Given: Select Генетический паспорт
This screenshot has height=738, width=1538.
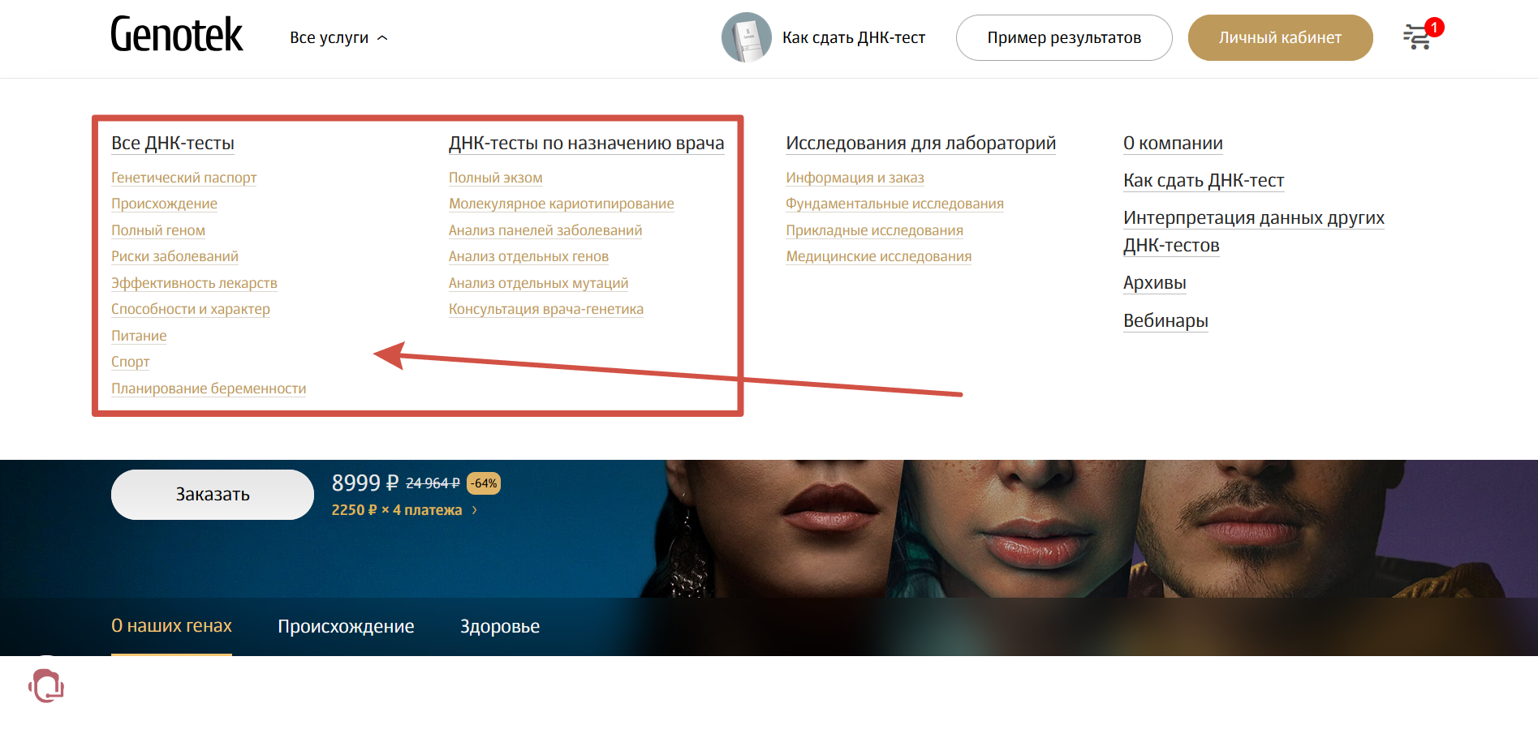Looking at the screenshot, I should click(184, 178).
